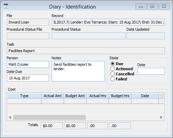Click the Actual Amt column header
Screen dimensions: 173x138
coord(53,96)
